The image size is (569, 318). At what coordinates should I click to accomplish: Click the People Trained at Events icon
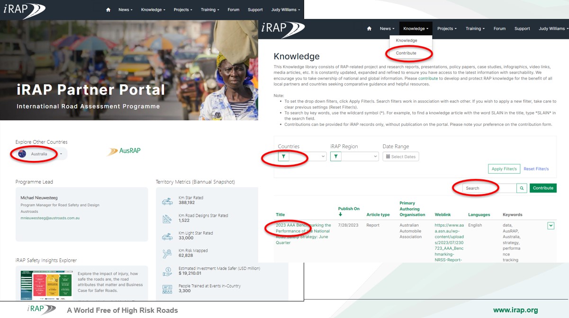click(167, 289)
